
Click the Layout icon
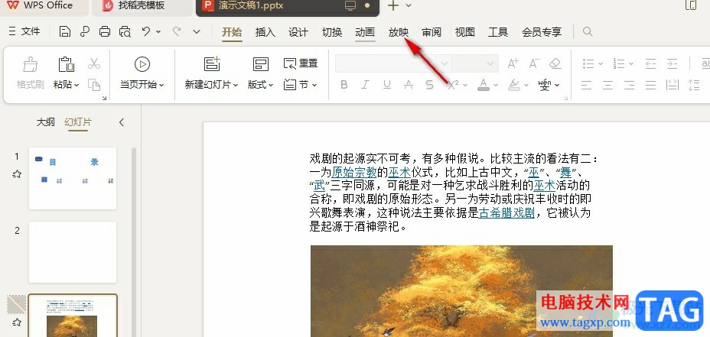click(x=261, y=64)
